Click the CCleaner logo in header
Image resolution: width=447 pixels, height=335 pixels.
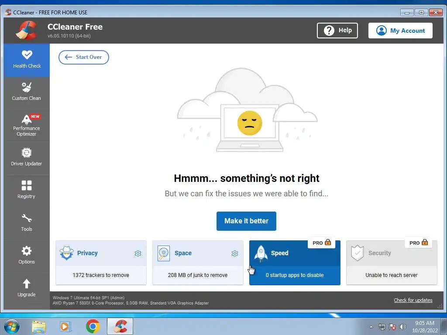(x=27, y=30)
